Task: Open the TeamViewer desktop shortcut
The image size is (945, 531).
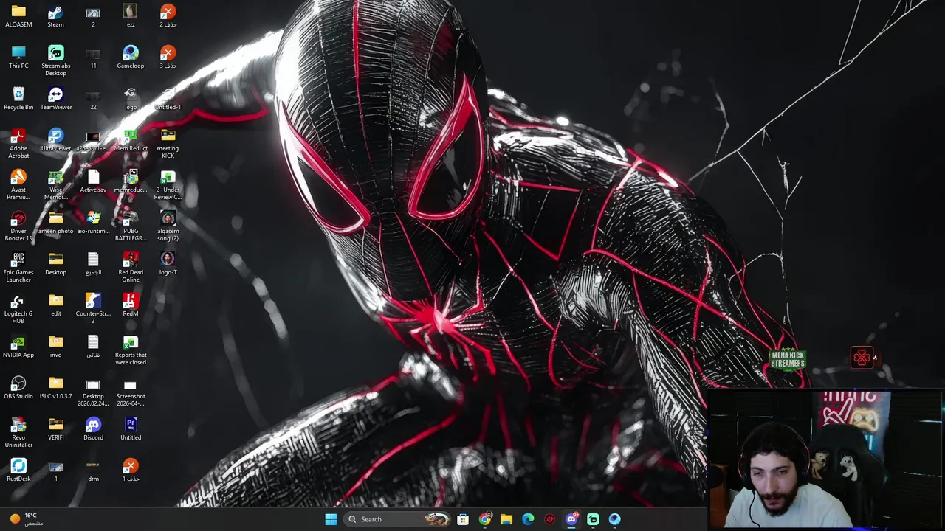Action: [x=55, y=98]
